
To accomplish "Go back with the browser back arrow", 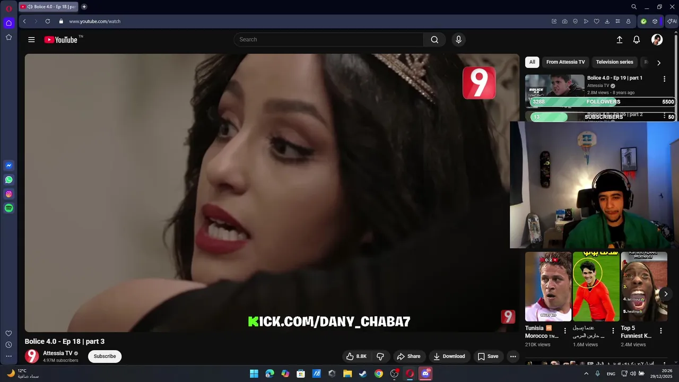I will point(24,21).
